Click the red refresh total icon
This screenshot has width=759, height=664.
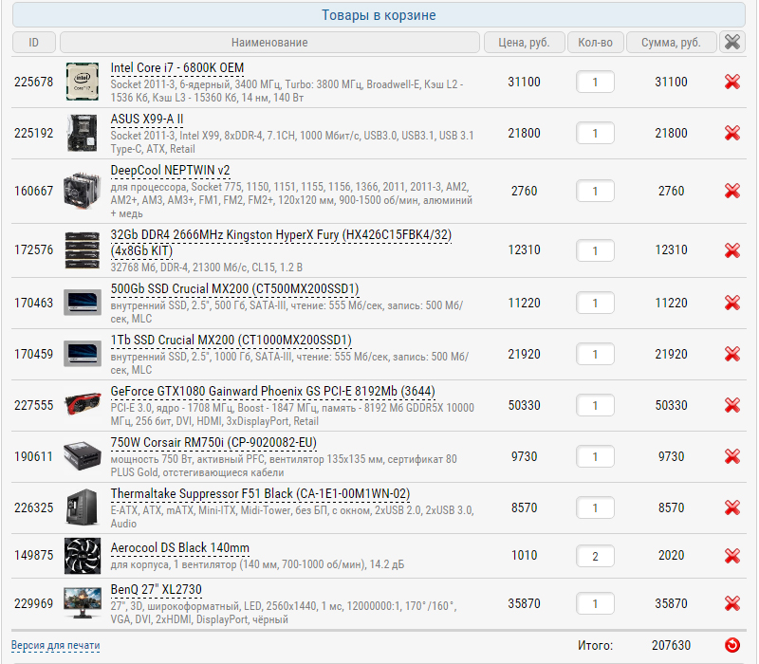[x=731, y=645]
